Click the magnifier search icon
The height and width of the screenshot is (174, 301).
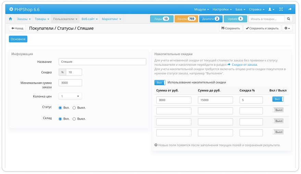click(x=289, y=19)
